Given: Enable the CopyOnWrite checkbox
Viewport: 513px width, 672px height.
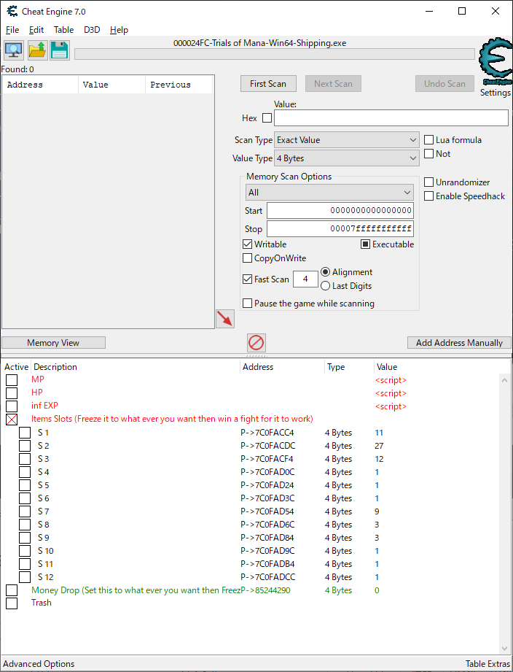Looking at the screenshot, I should pos(247,258).
